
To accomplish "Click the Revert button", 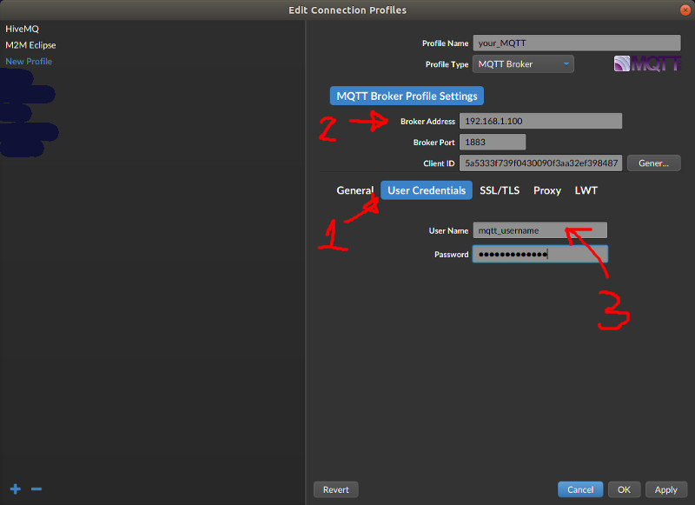I will click(x=336, y=489).
